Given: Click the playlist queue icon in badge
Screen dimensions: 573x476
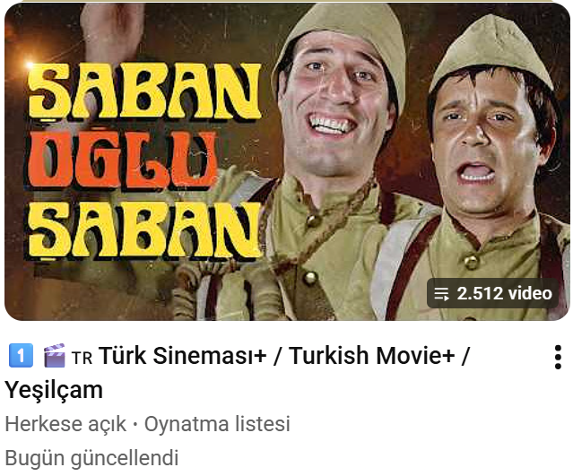Looking at the screenshot, I should pos(441,294).
